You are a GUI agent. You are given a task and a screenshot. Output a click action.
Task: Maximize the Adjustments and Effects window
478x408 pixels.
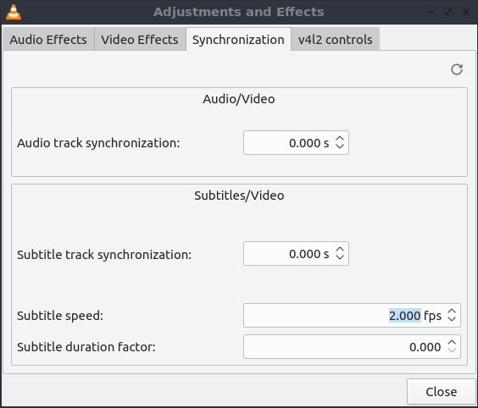448,12
